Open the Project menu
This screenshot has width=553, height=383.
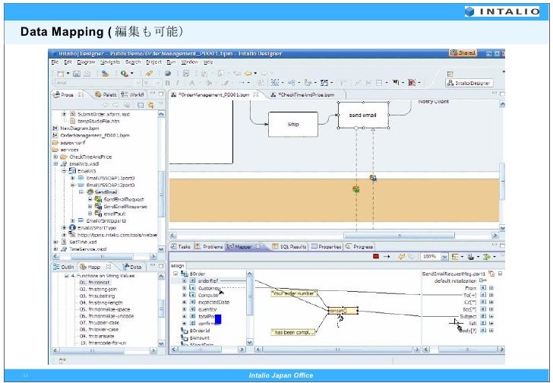tap(153, 62)
